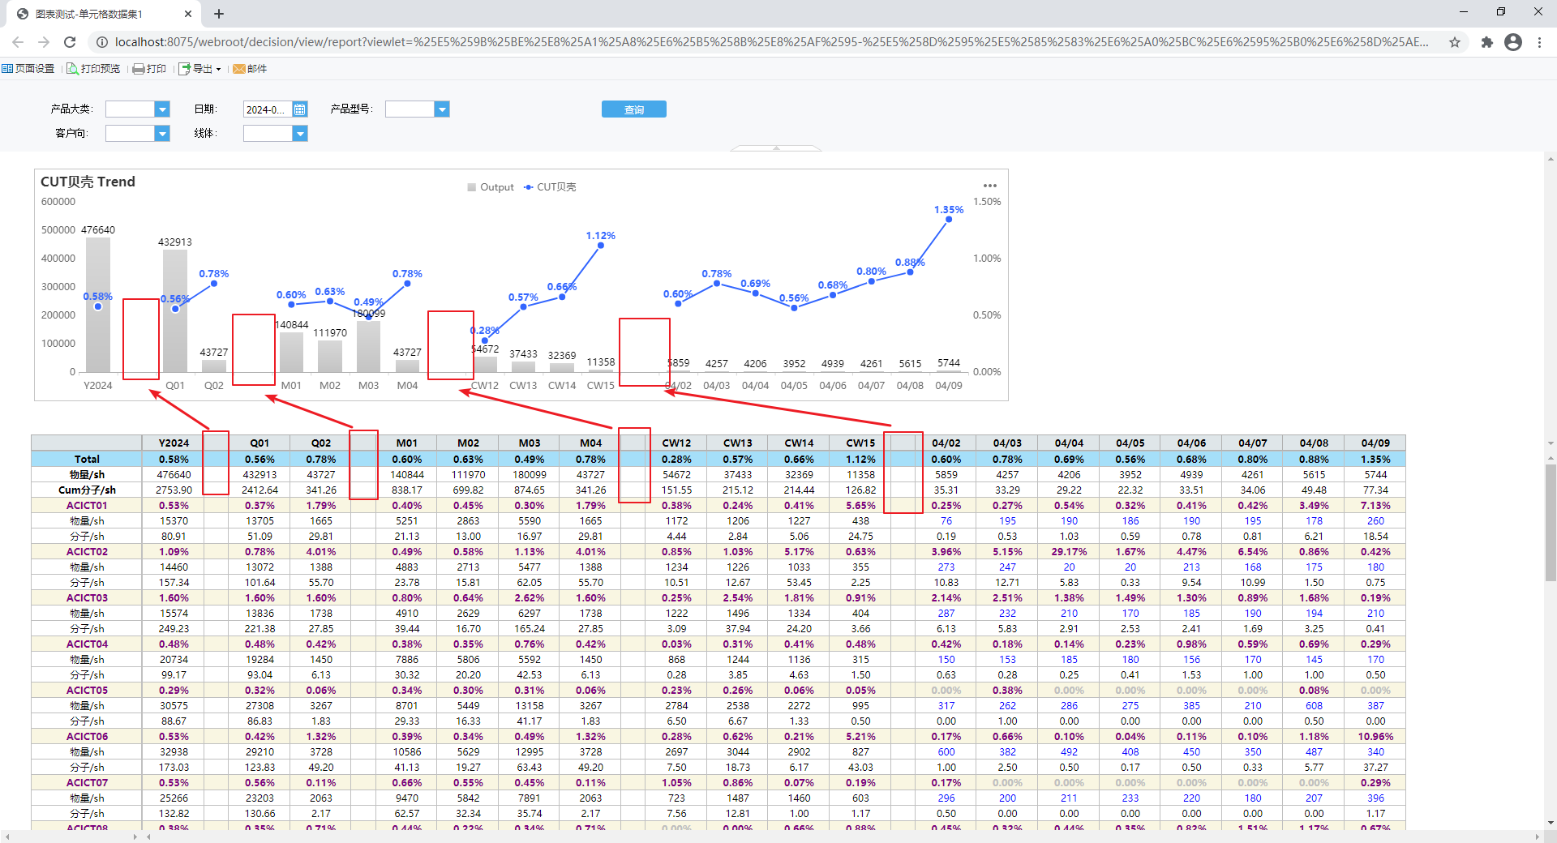Click the blue 600 link cell

[946, 751]
